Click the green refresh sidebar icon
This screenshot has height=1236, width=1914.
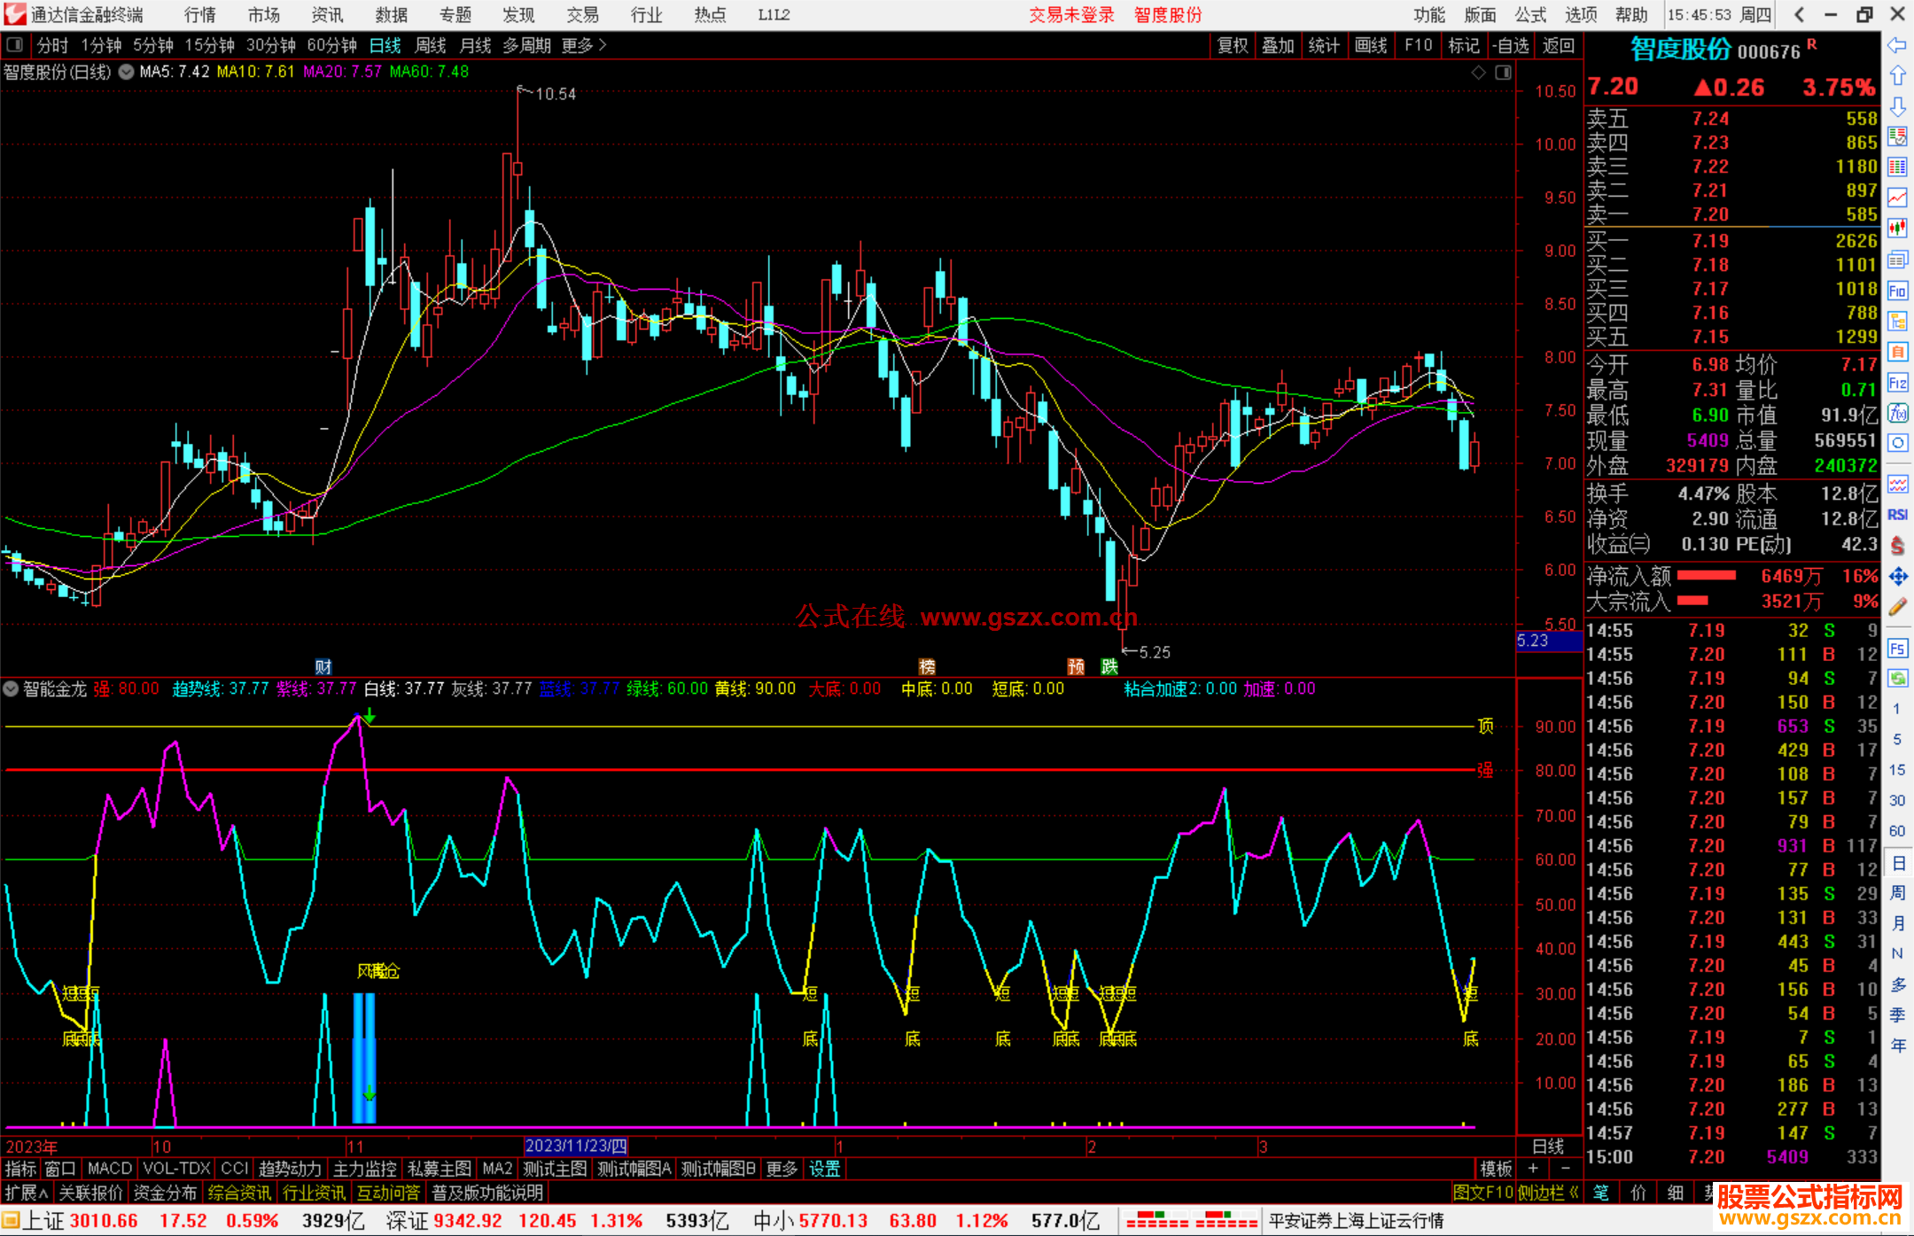(x=1897, y=679)
